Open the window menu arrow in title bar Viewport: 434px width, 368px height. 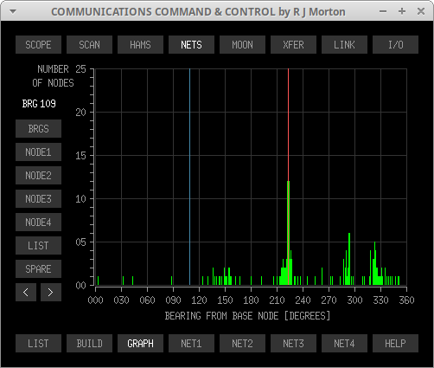click(x=13, y=11)
